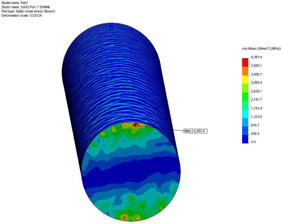Select the cyan legend color band
283x224 pixels.
pos(245,114)
